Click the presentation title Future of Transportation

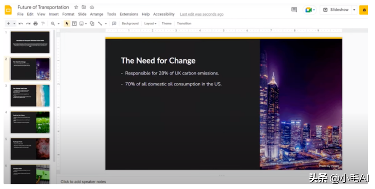point(43,7)
